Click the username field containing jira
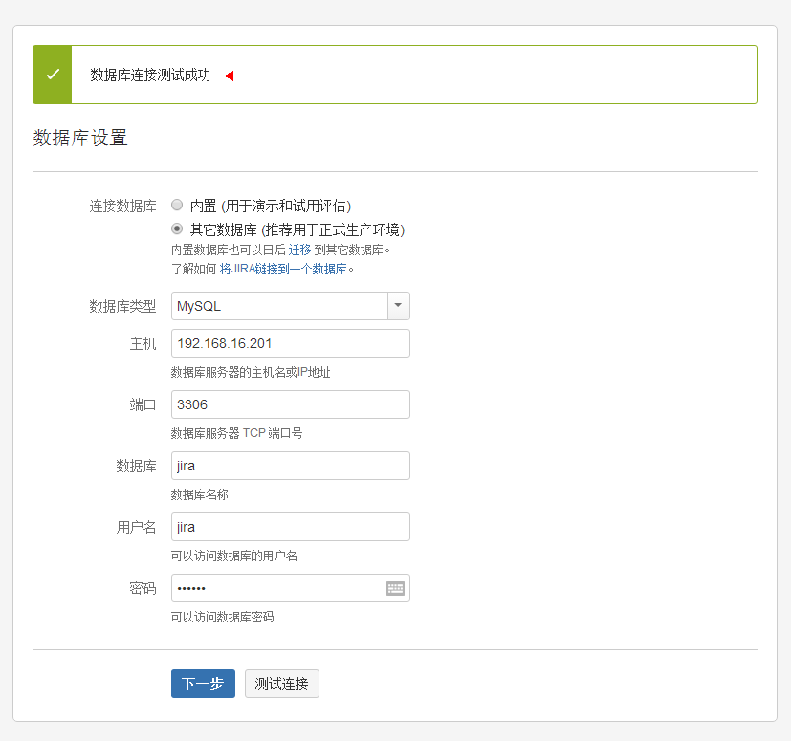Viewport: 791px width, 741px height. (x=291, y=527)
